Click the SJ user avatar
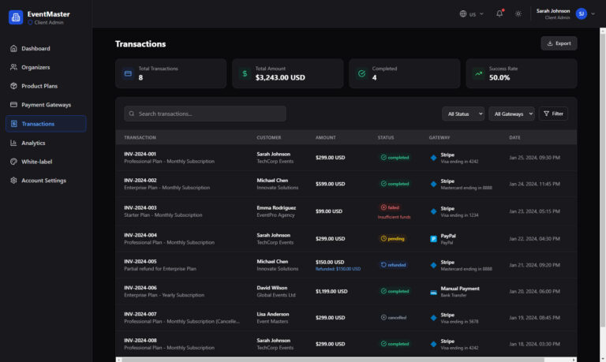The height and width of the screenshot is (362, 606). point(582,13)
